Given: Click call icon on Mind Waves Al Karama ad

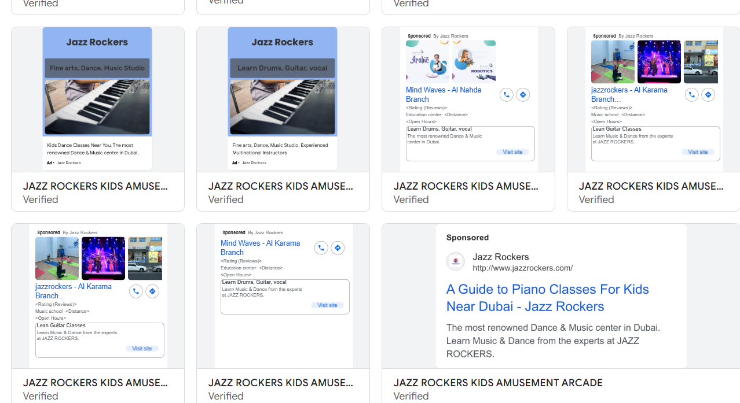Looking at the screenshot, I should (321, 248).
